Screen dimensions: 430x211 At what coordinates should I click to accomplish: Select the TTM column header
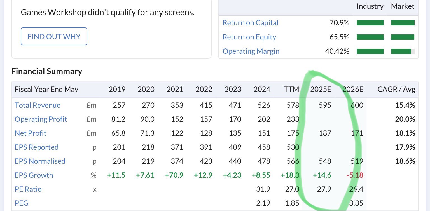coord(292,89)
